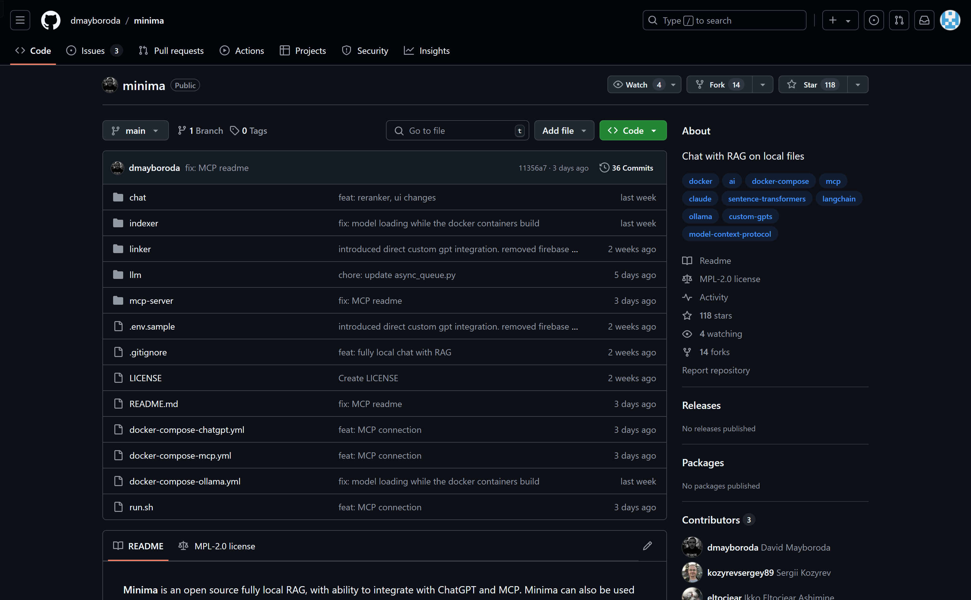Click the repository owner avatar beside minima title

point(110,85)
